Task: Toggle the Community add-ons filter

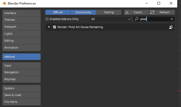Action: click(x=83, y=12)
